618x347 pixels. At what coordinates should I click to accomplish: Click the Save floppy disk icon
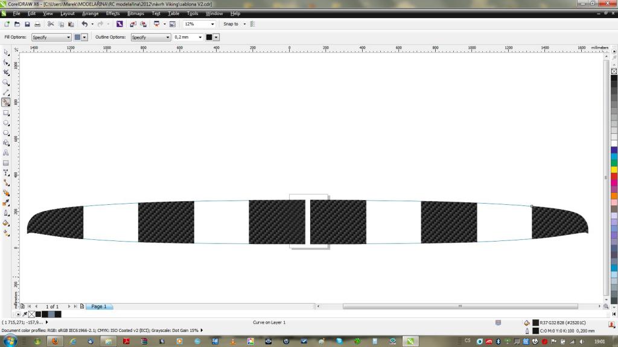point(27,24)
